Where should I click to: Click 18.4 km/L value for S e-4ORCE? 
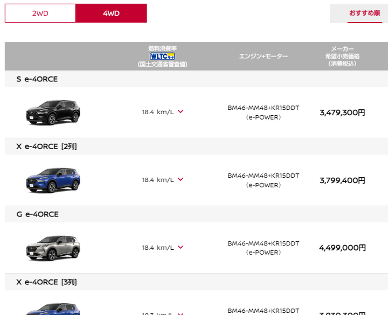click(x=158, y=112)
